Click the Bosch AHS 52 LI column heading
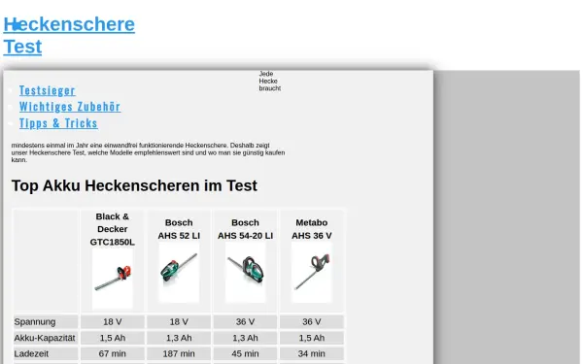 pos(179,229)
